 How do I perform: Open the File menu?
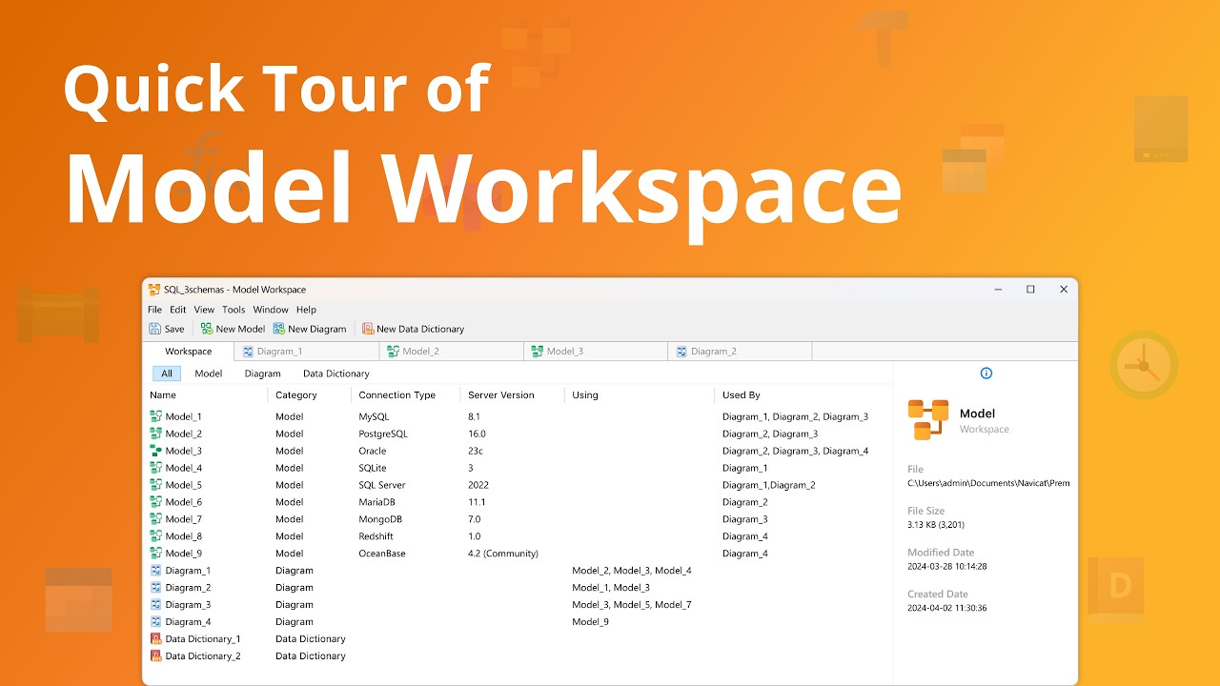(154, 310)
